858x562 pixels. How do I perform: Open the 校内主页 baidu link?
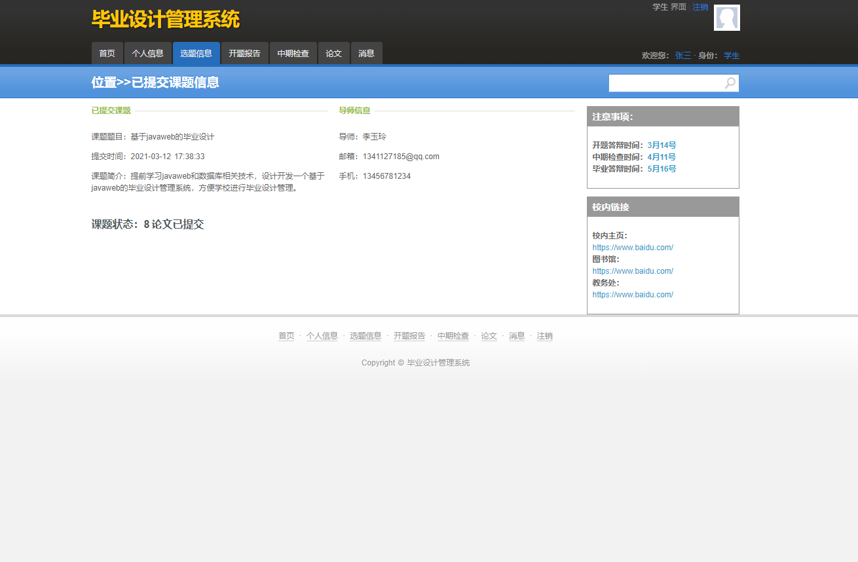(x=633, y=248)
